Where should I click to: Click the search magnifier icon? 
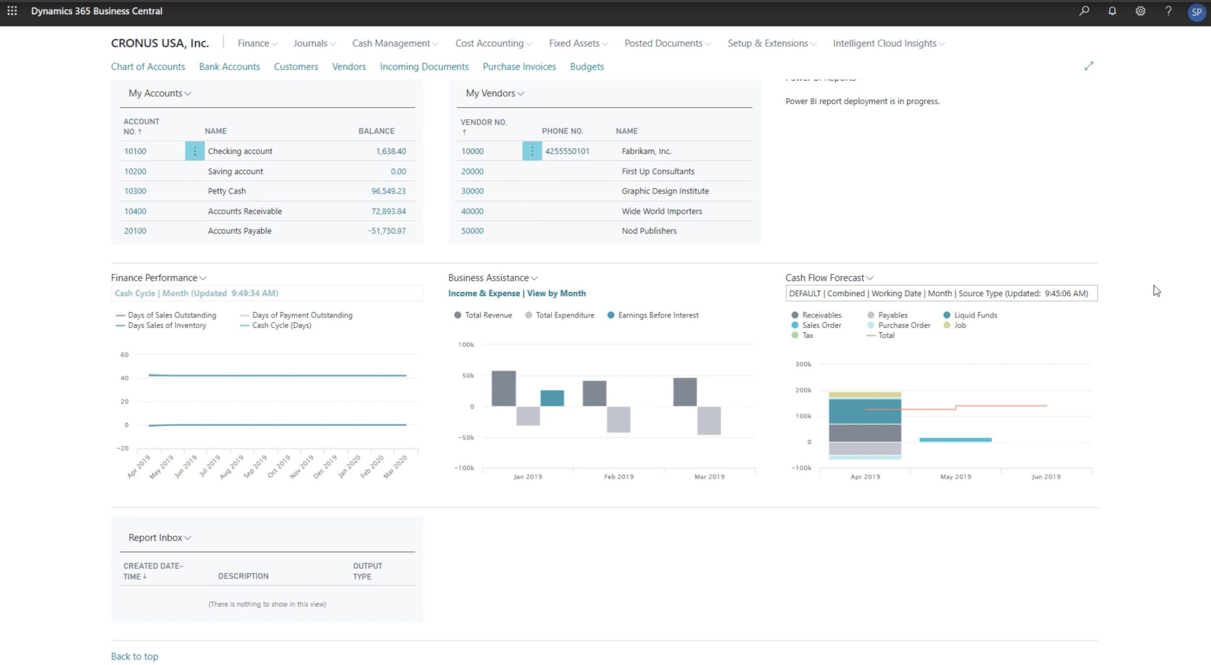(x=1084, y=11)
